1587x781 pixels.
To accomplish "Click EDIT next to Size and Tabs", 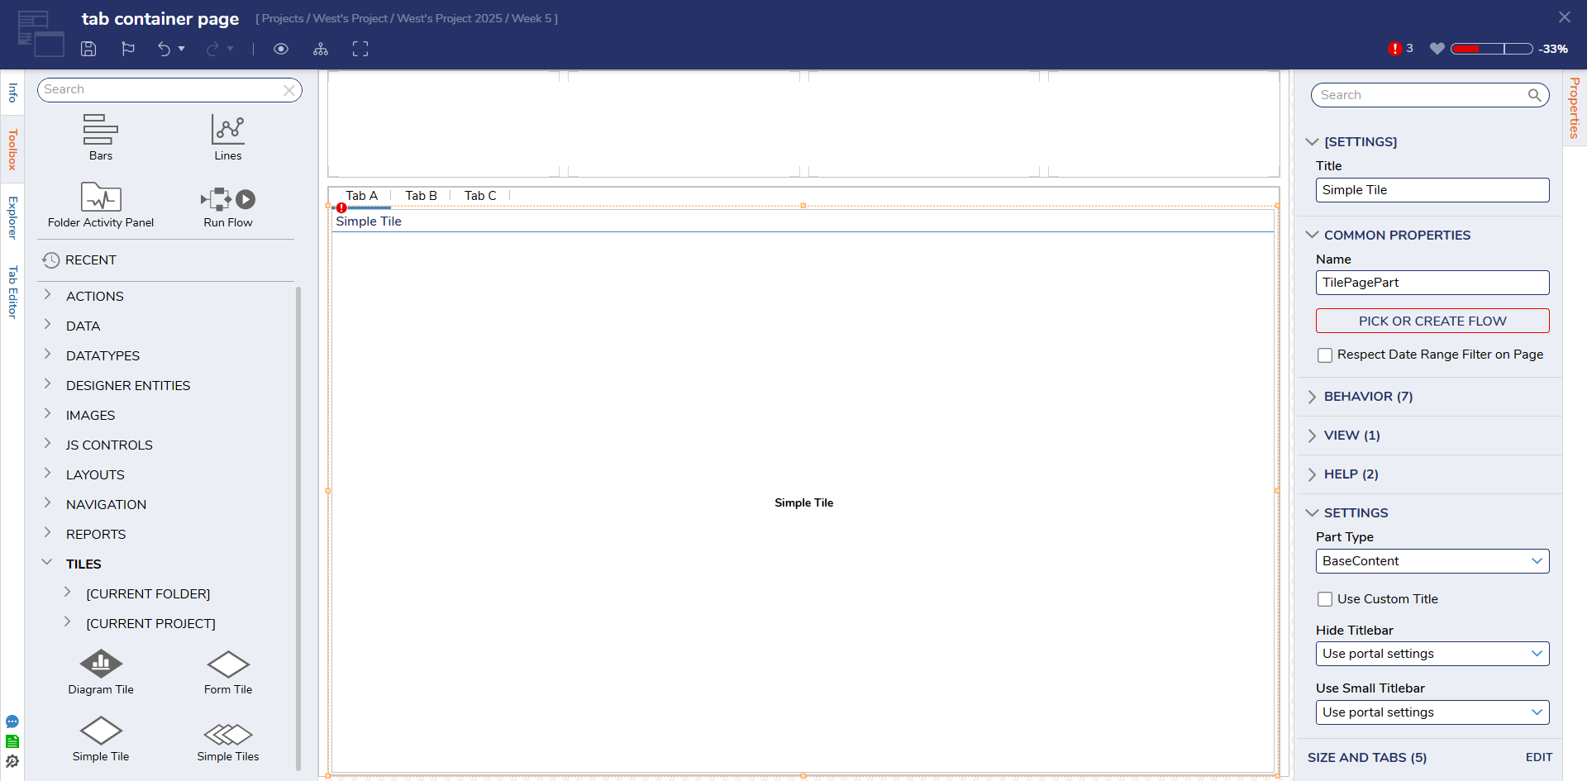I will (x=1538, y=758).
